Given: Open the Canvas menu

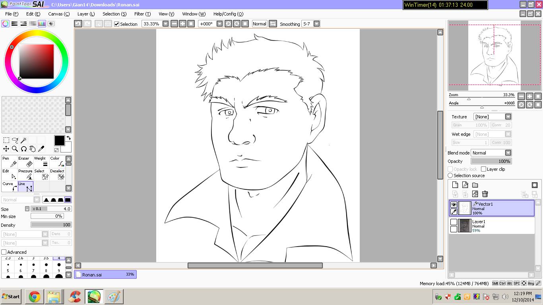Looking at the screenshot, I should point(59,14).
